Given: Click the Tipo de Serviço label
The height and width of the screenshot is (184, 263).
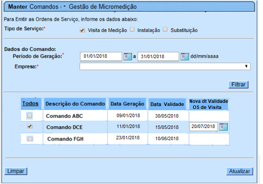Looking at the screenshot, I should pos(25,29).
